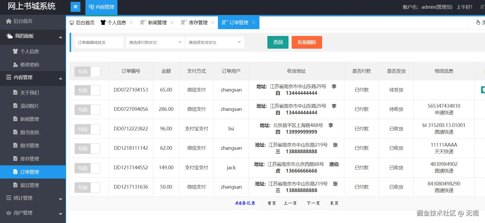
Task: Click the green 查询 button
Action: pos(278,42)
